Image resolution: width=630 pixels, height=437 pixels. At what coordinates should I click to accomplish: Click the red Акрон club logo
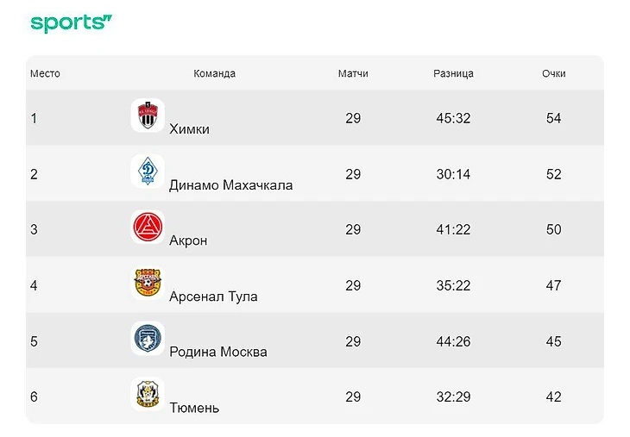pyautogui.click(x=148, y=228)
